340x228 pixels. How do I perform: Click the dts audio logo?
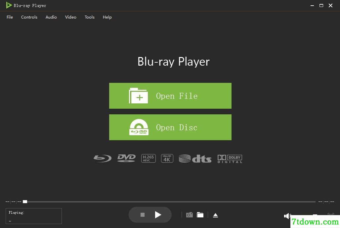pyautogui.click(x=195, y=159)
